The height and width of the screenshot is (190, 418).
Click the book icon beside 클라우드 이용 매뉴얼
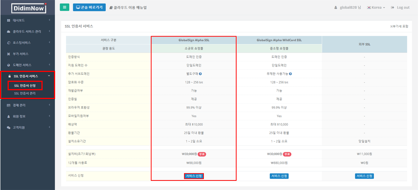(111, 8)
